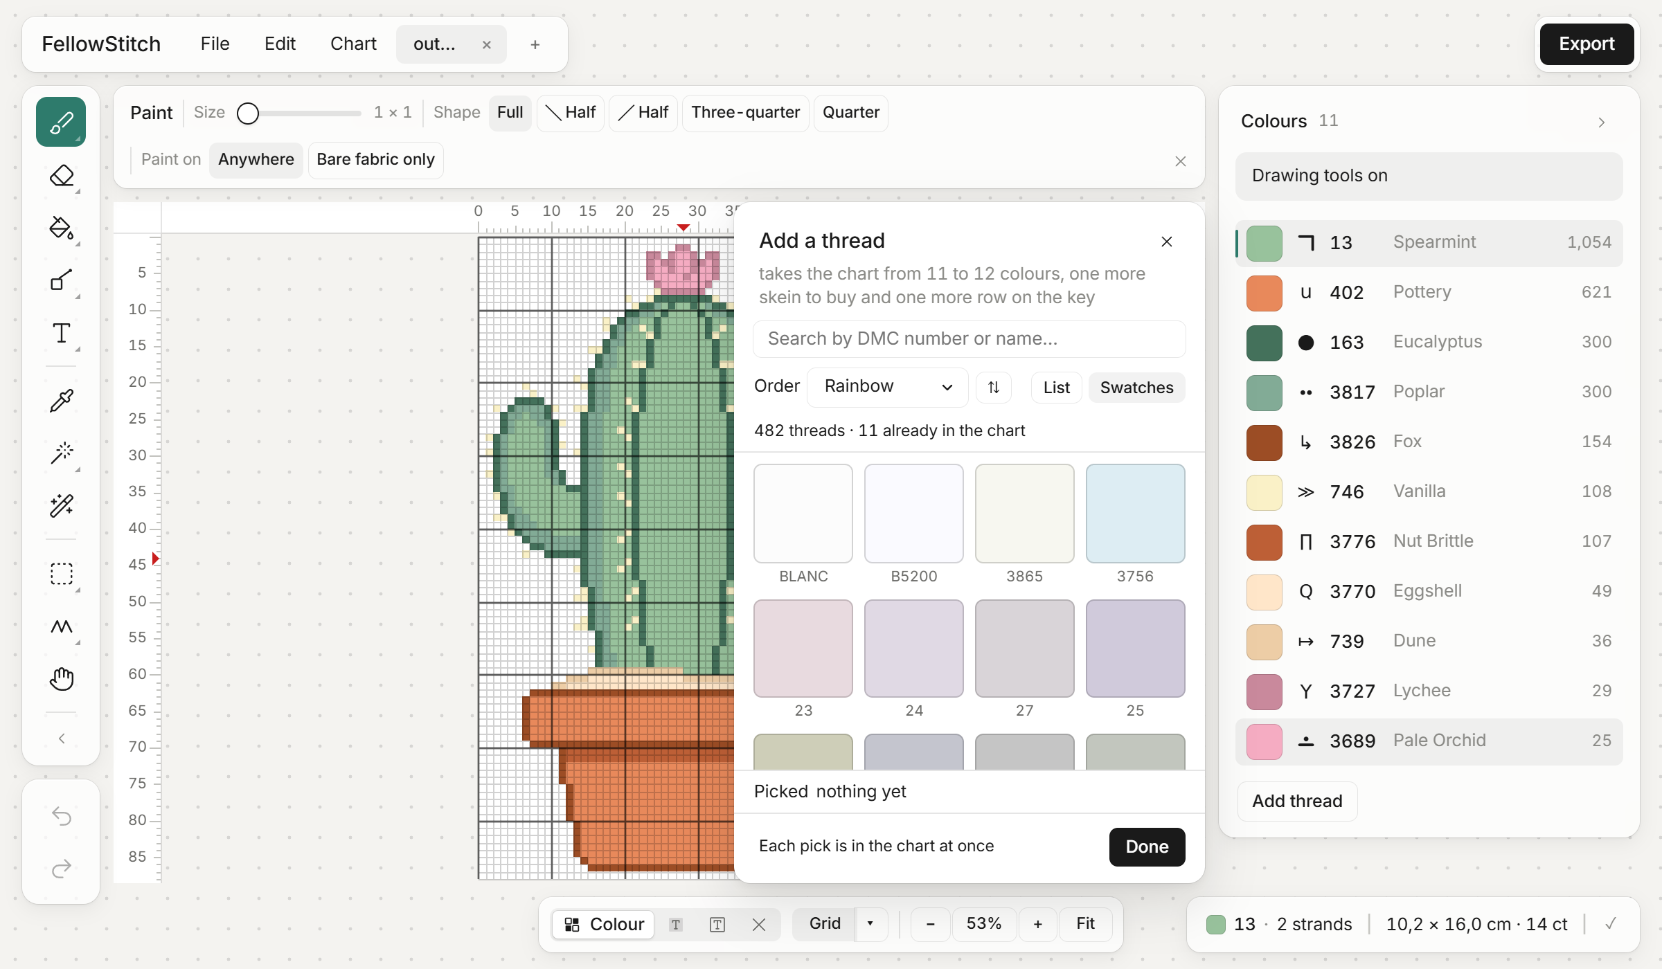Choose the Three-quarter stitch shape
This screenshot has height=969, width=1662.
[x=745, y=113]
